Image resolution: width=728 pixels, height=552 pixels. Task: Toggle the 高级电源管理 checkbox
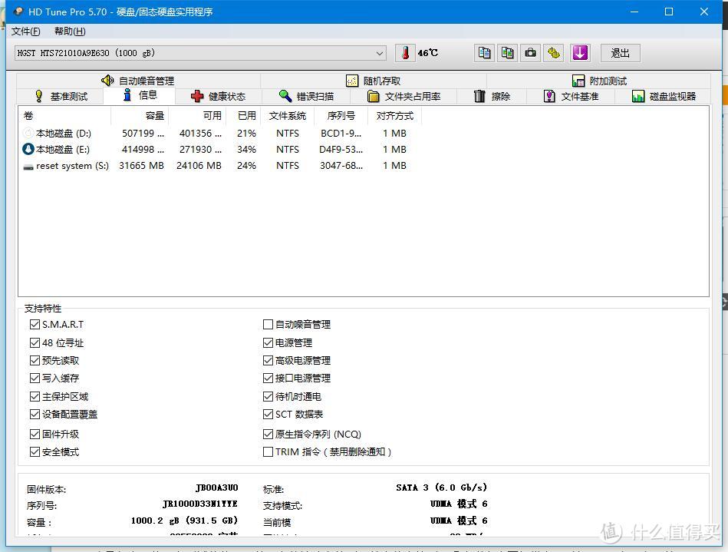[268, 361]
